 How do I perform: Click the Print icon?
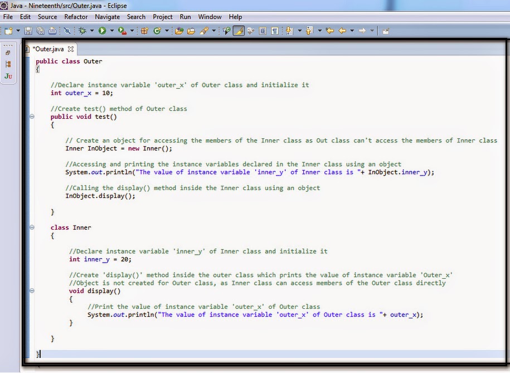tap(52, 31)
